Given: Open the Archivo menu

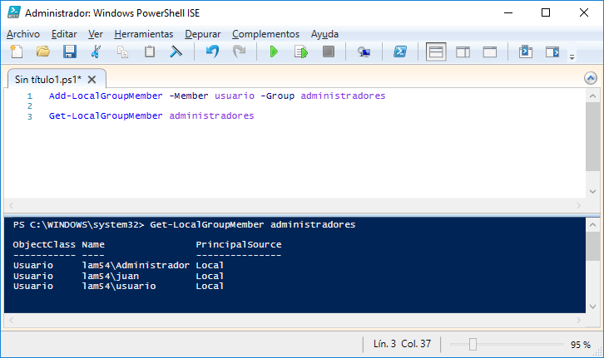Looking at the screenshot, I should click(23, 34).
